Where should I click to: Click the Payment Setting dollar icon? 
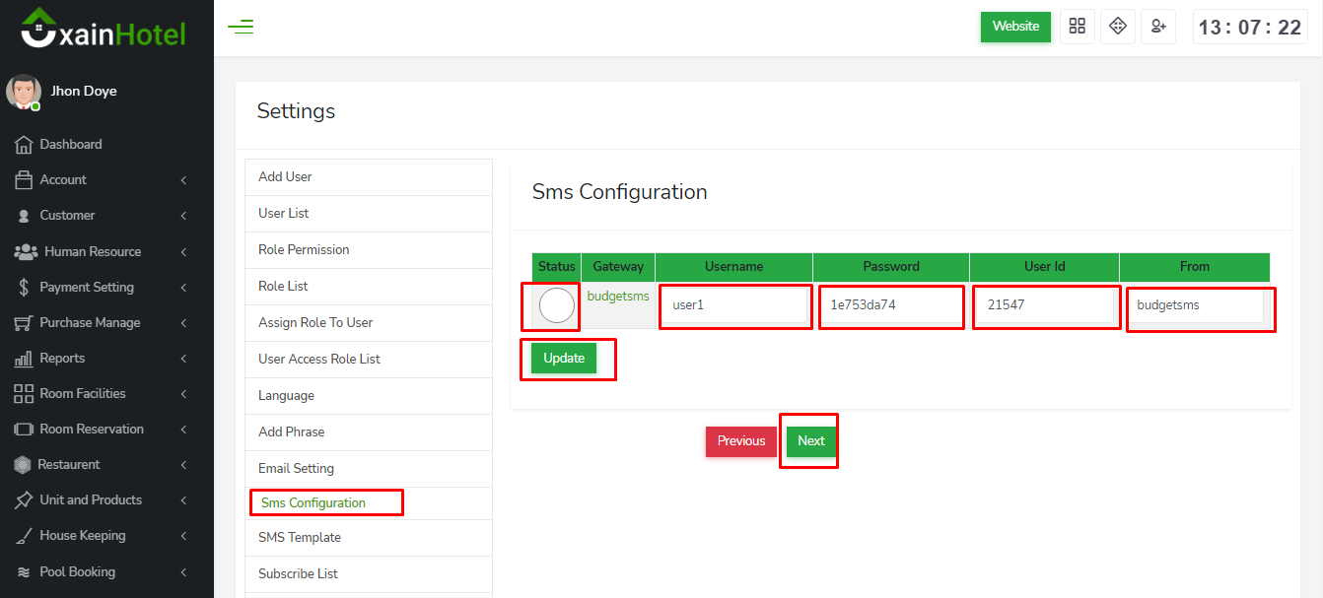pos(24,288)
